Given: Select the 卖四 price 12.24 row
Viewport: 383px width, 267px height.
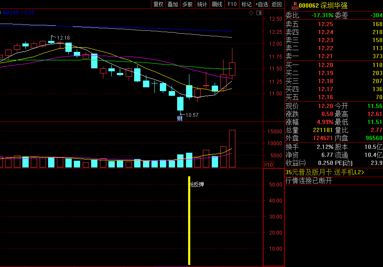Looking at the screenshot, I should (334, 32).
